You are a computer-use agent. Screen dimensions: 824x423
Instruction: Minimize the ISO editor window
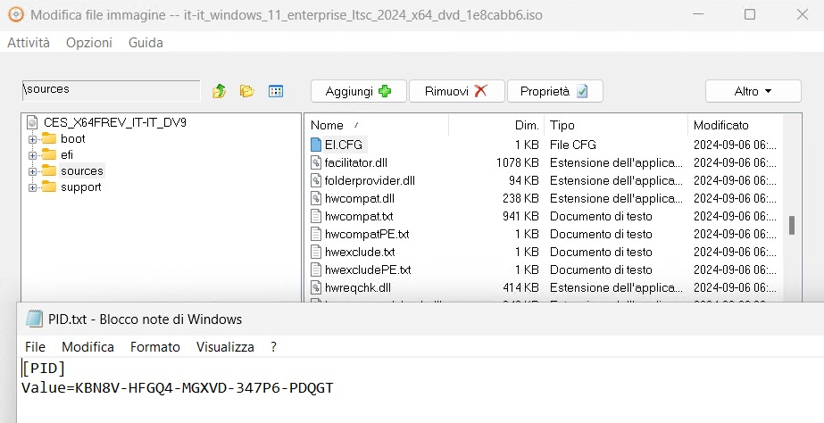pyautogui.click(x=698, y=14)
